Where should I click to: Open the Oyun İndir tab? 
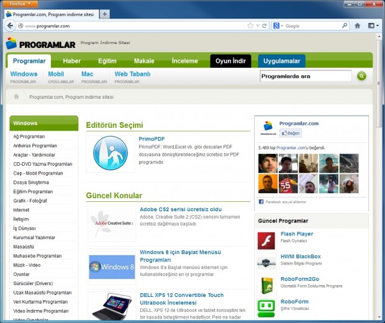tap(230, 61)
